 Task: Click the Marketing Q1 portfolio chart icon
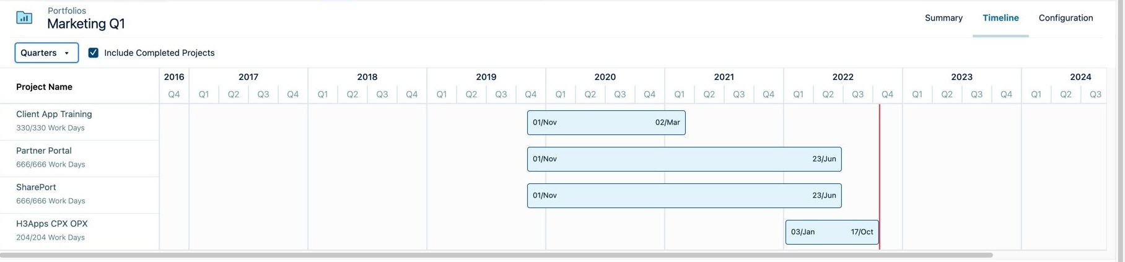pyautogui.click(x=24, y=17)
